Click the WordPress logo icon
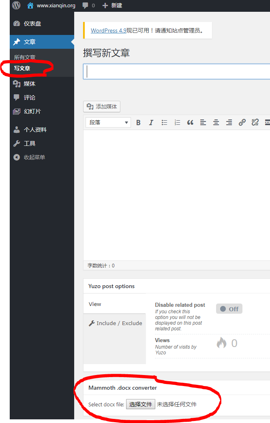Image resolution: width=270 pixels, height=423 pixels. [16, 5]
